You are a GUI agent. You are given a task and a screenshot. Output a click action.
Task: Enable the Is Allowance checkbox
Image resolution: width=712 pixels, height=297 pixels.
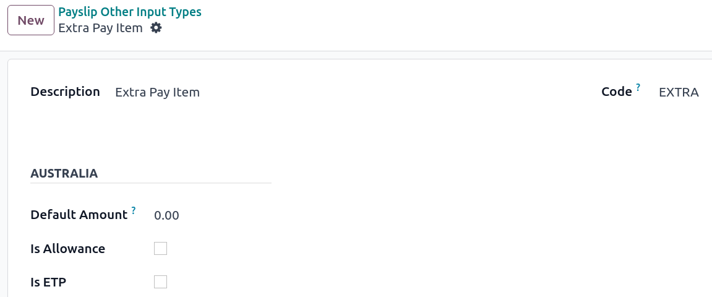pyautogui.click(x=160, y=249)
